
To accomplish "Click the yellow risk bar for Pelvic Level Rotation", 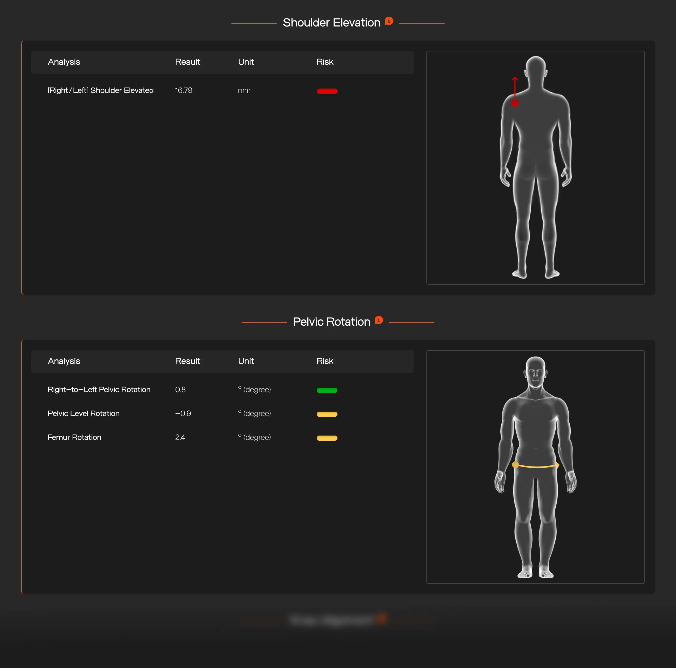I will 327,414.
